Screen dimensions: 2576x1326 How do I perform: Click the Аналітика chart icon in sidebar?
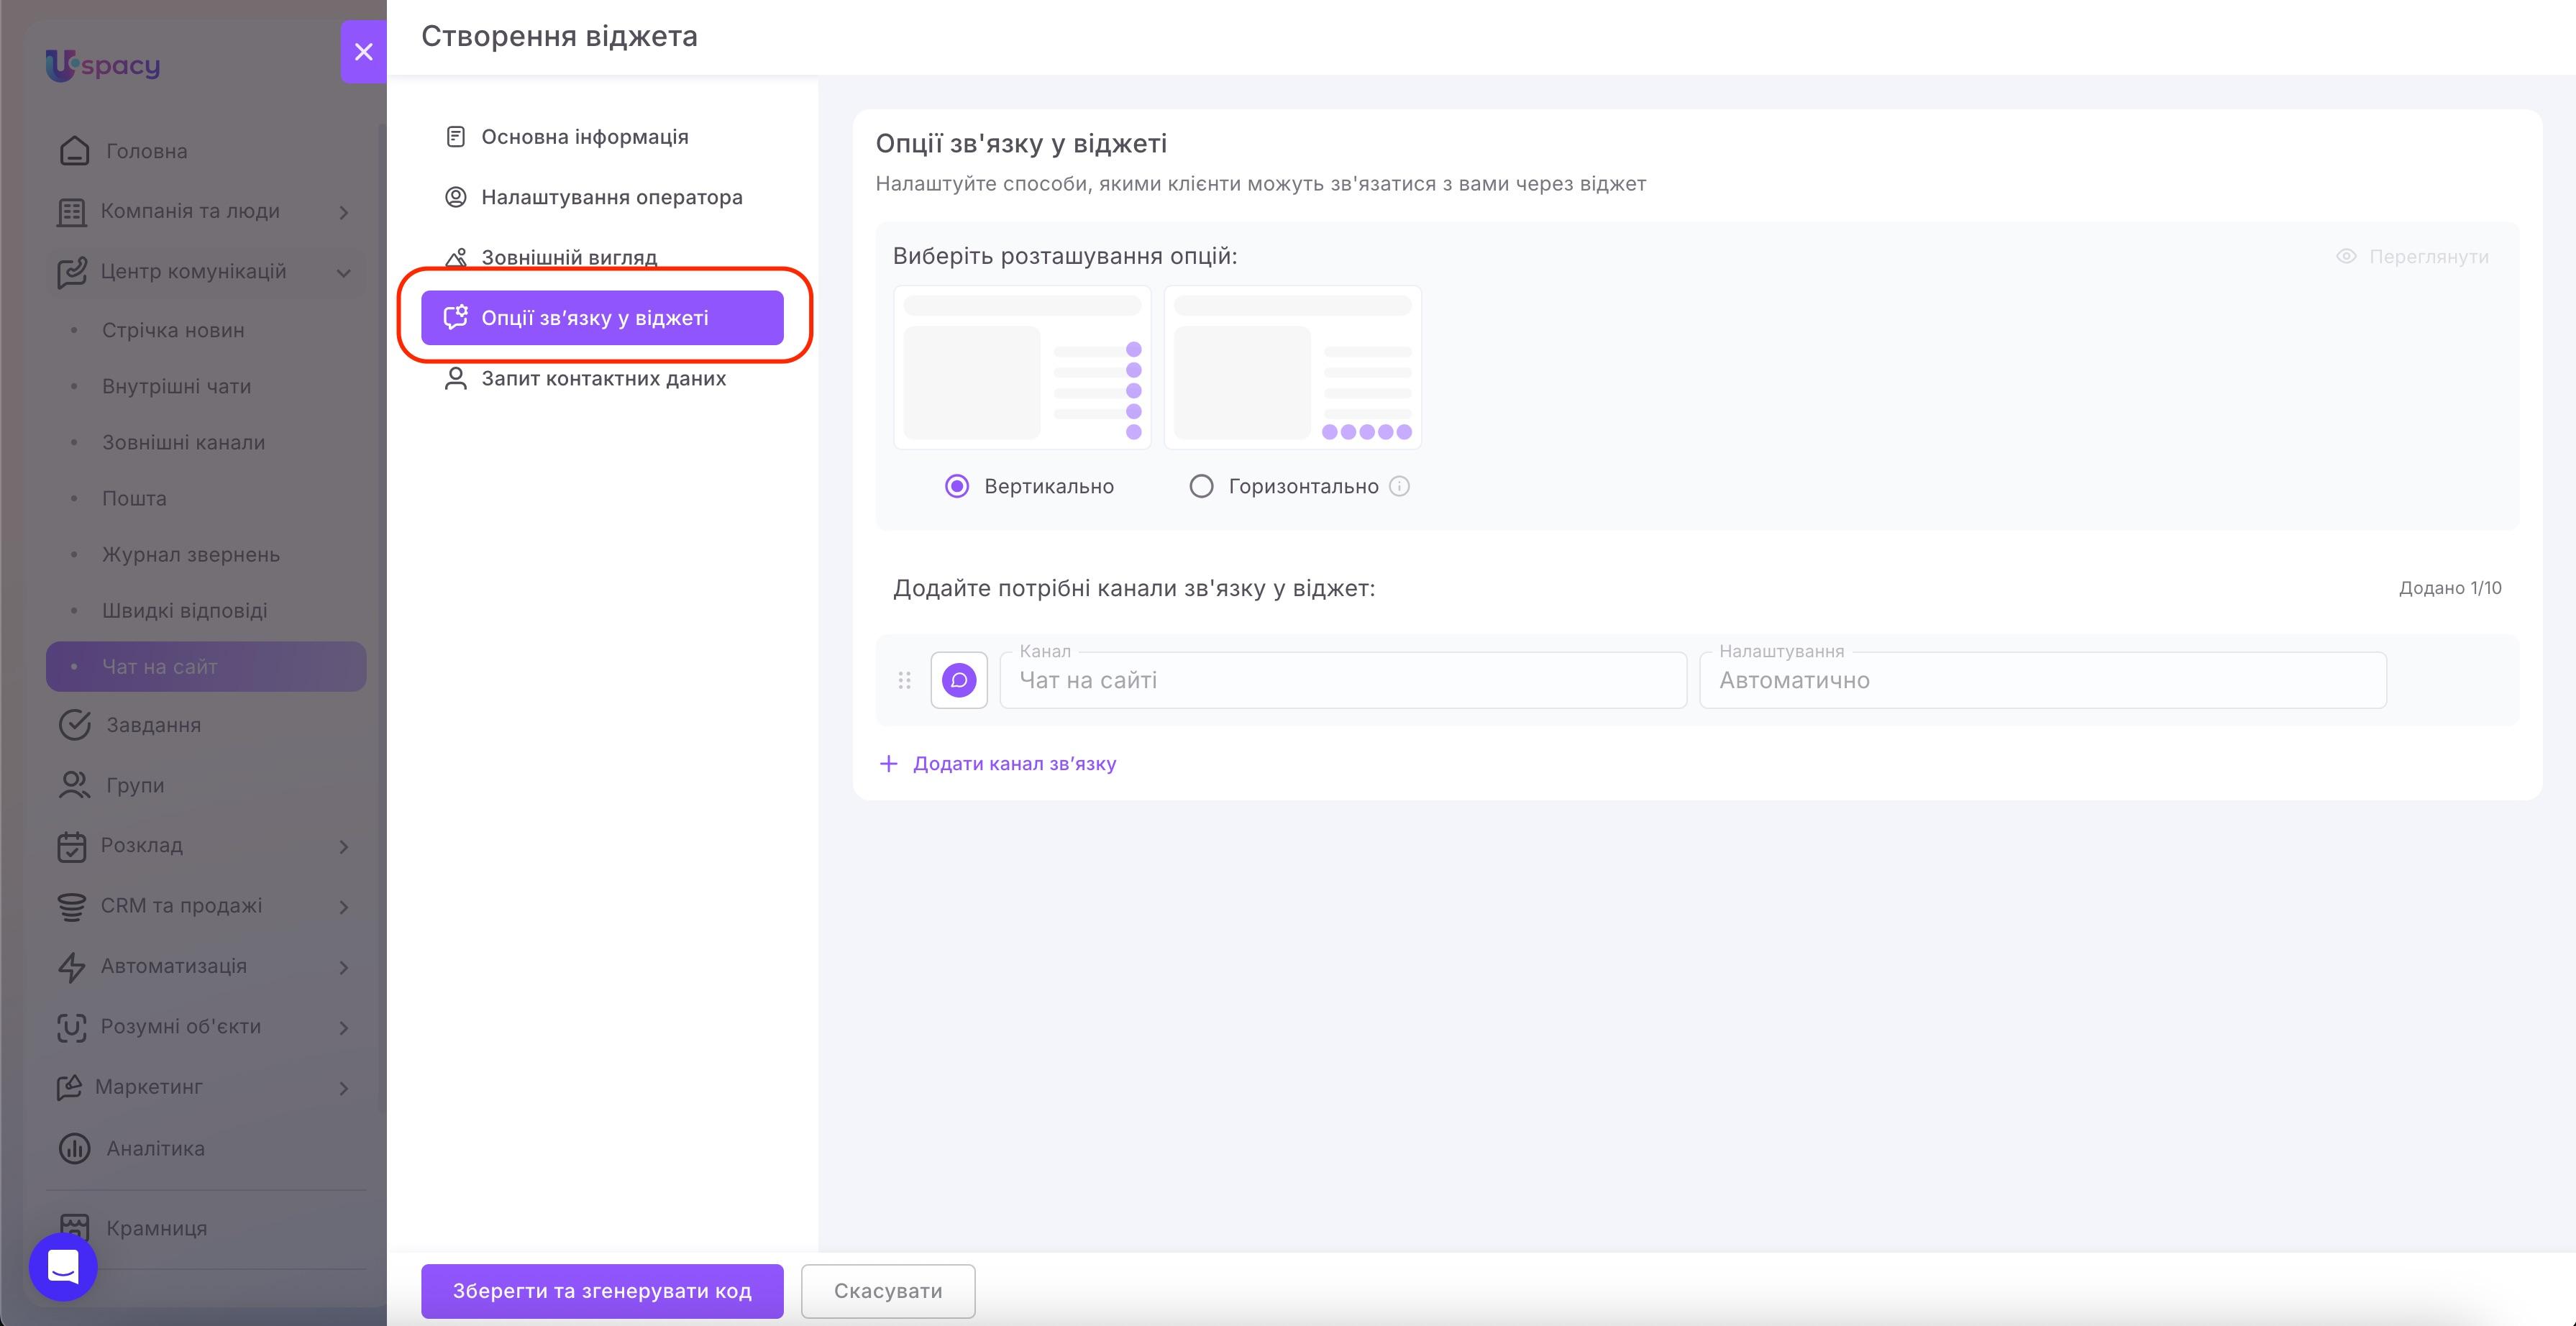click(x=74, y=1148)
